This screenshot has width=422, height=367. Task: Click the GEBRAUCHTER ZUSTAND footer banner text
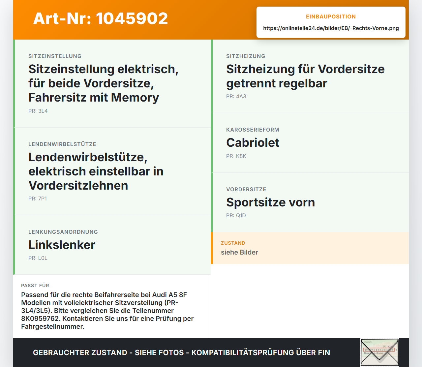pyautogui.click(x=181, y=352)
